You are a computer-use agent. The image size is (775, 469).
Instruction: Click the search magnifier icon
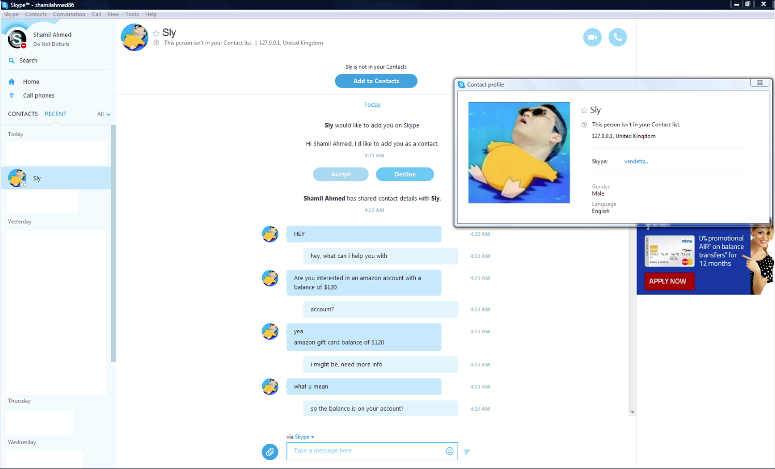pos(11,60)
